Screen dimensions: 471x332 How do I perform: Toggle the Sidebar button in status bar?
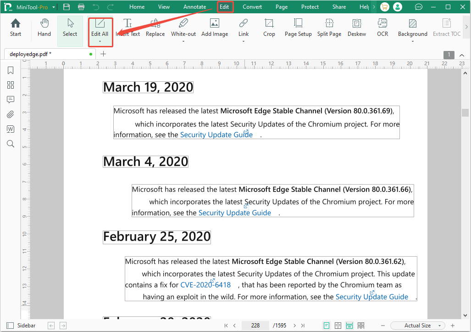(21, 326)
